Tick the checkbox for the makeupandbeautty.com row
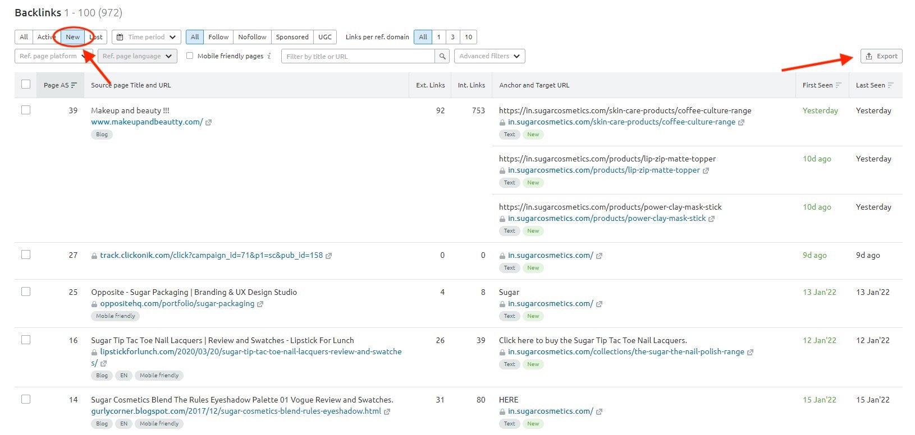 (26, 110)
